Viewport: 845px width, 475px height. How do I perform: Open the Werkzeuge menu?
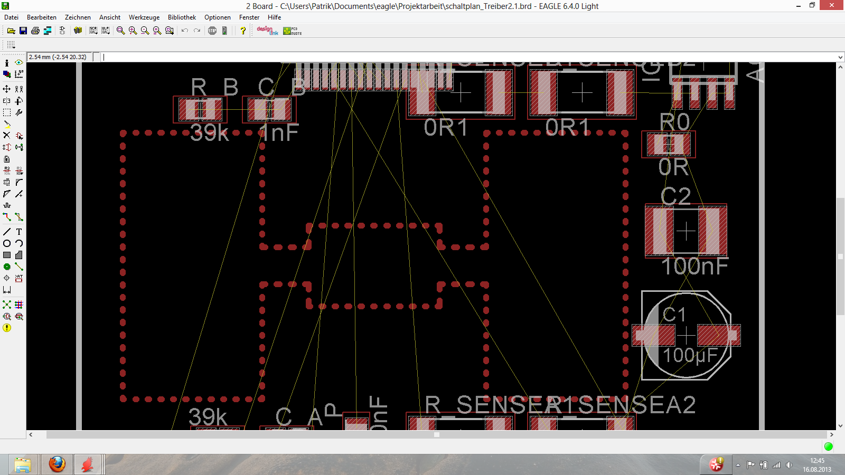coord(144,17)
